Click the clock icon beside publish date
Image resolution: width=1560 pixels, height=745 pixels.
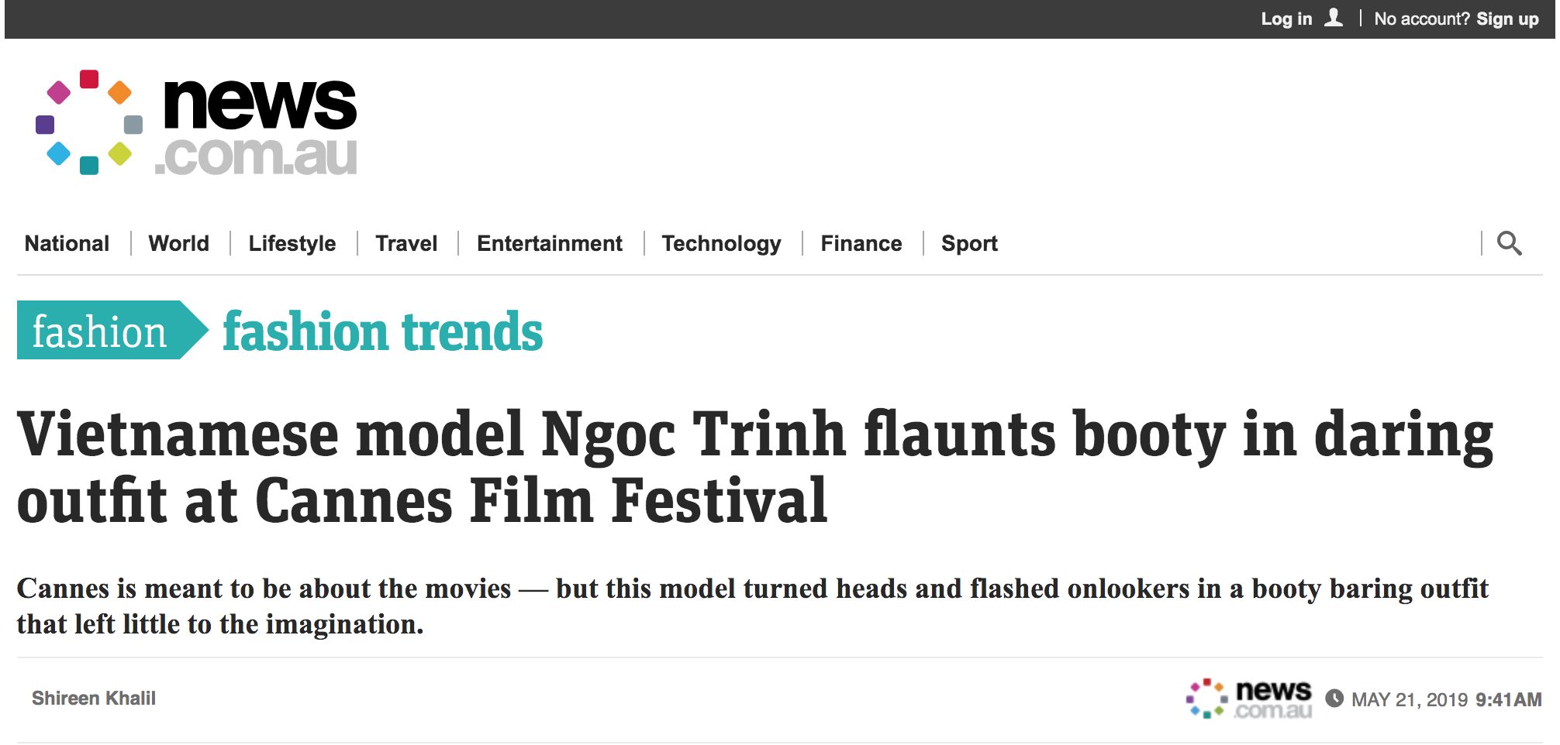[x=1334, y=699]
